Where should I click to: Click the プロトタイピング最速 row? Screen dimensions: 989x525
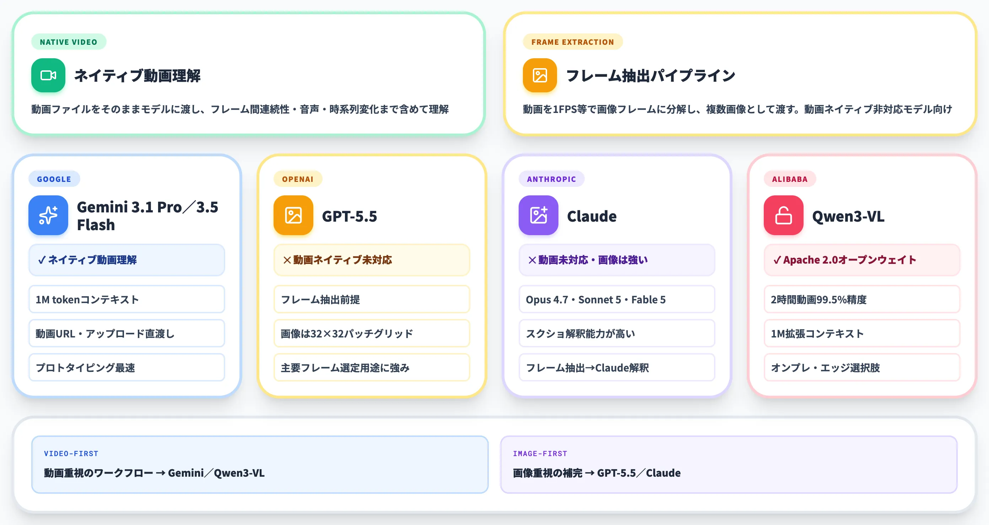127,368
